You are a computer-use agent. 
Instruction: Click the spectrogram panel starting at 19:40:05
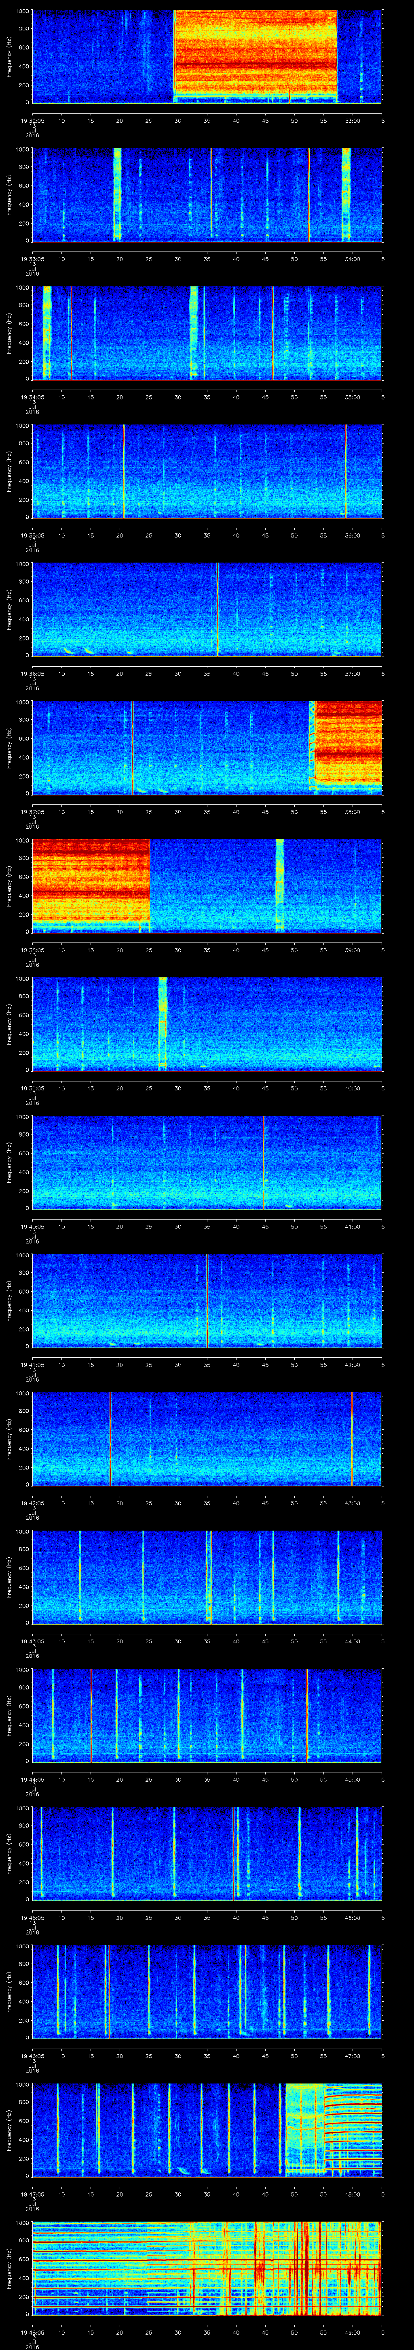[x=207, y=1162]
